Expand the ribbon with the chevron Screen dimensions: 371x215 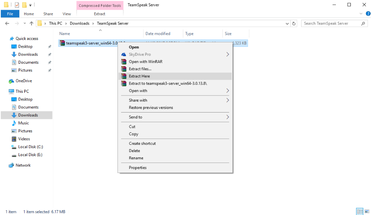click(361, 14)
